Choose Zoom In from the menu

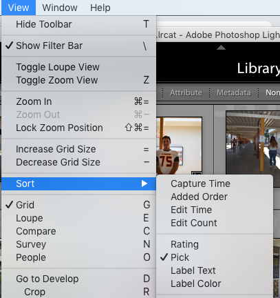click(78, 101)
